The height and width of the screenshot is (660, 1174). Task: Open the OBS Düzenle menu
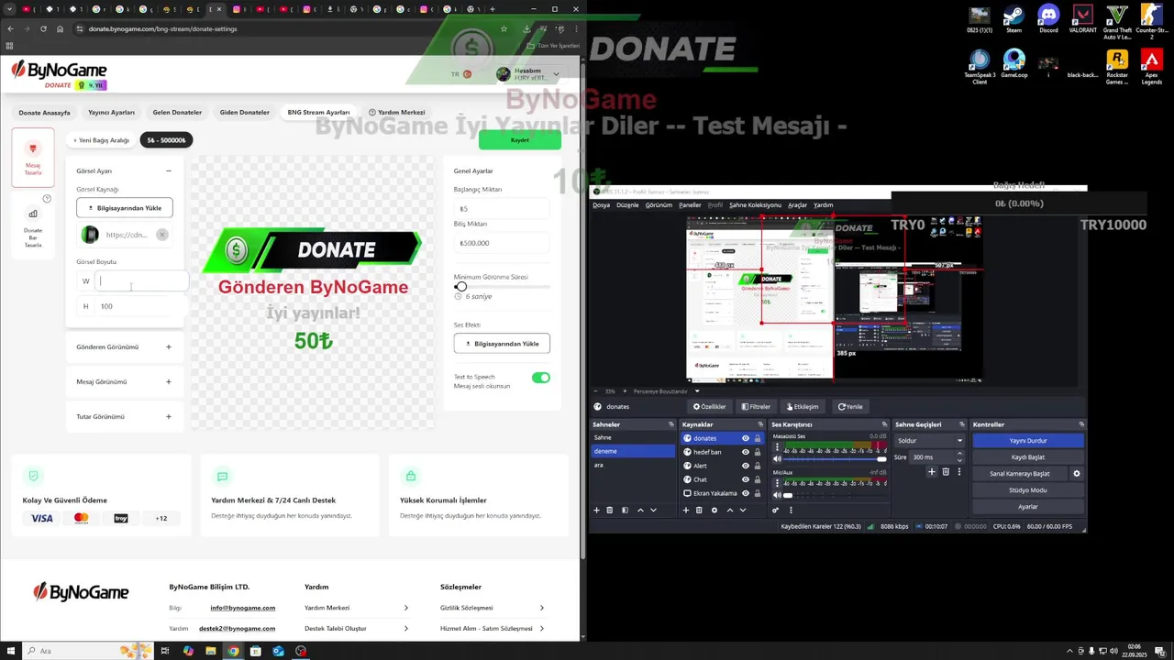627,205
